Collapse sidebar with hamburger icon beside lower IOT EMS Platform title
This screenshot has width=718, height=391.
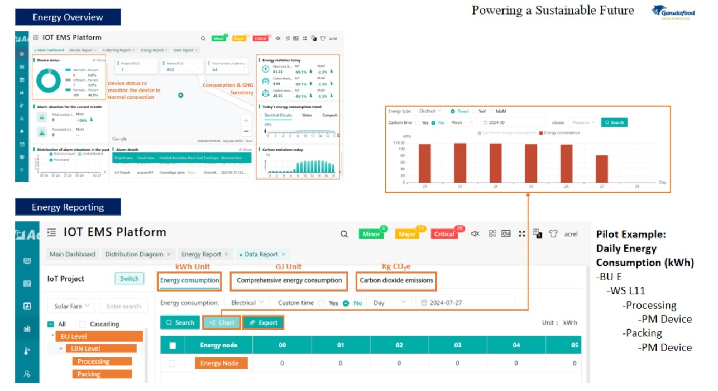[x=52, y=232]
